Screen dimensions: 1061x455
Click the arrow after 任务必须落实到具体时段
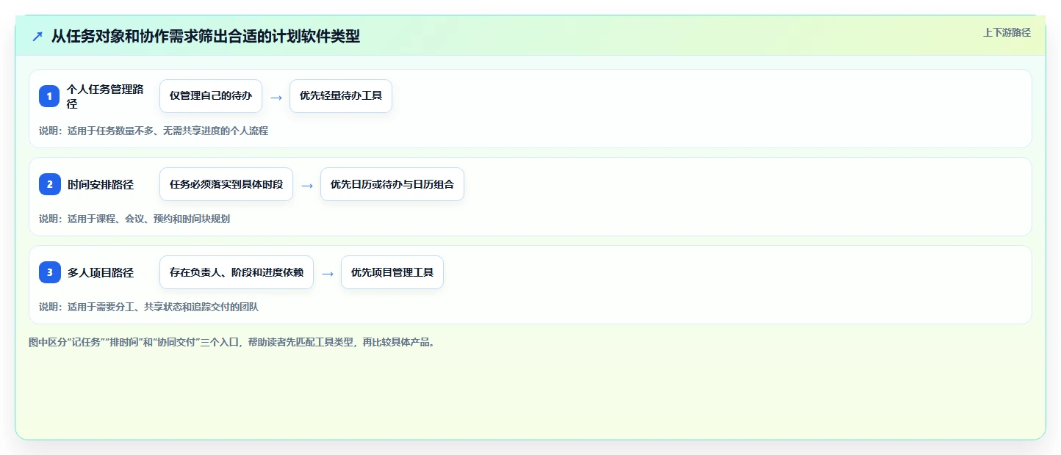click(x=307, y=185)
